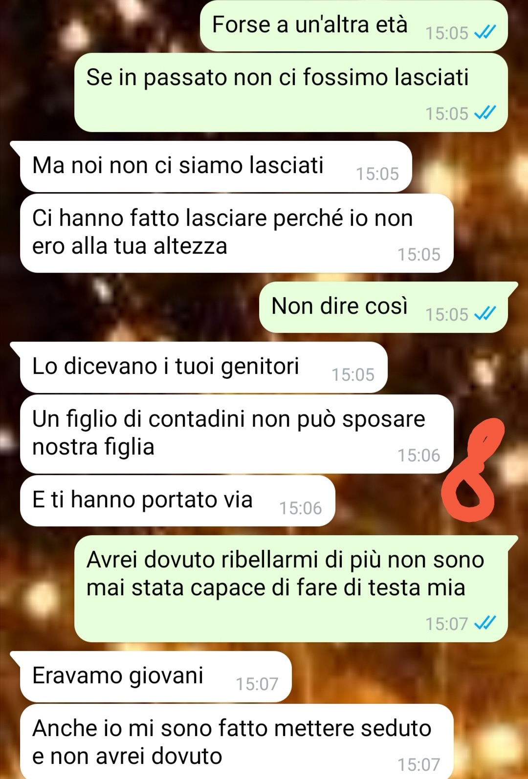
Task: Click the 15:05 timestamp on 'Lo dicevano i tuoi genitori'
Action: pyautogui.click(x=352, y=375)
